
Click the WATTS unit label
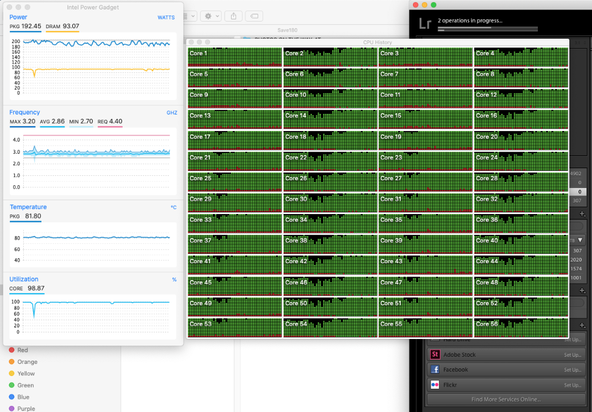166,17
